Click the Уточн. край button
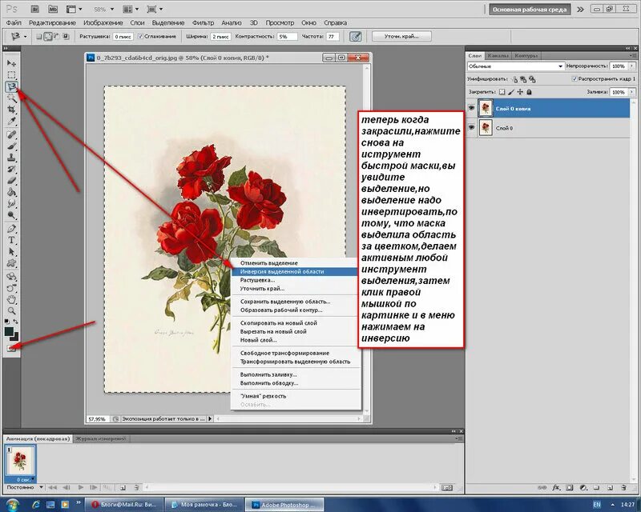This screenshot has height=512, width=641. coord(401,36)
